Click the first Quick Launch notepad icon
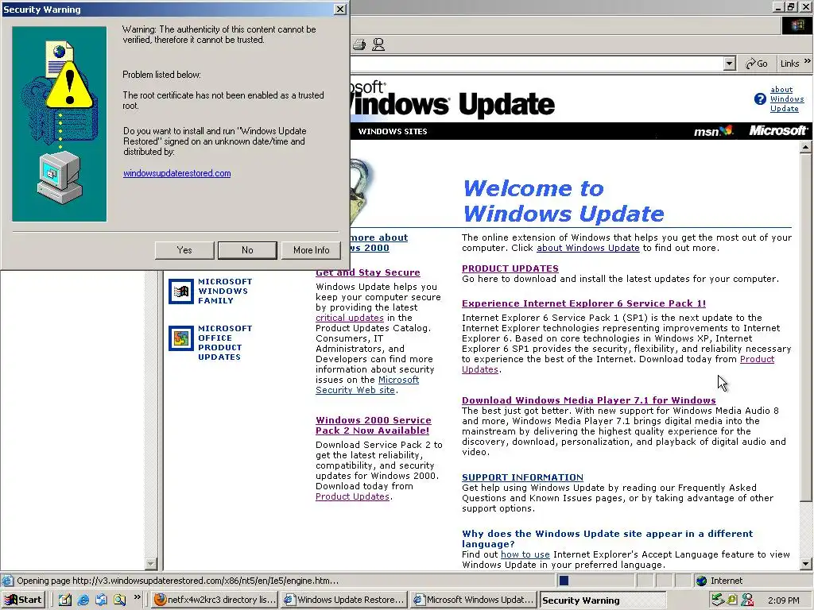Image resolution: width=814 pixels, height=610 pixels. click(65, 600)
